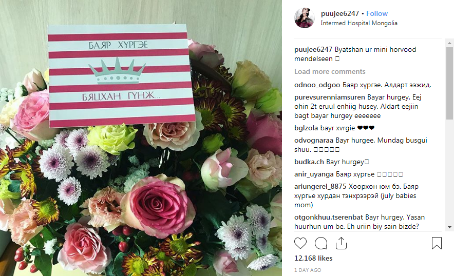
Task: Open the 1 day ago timestamp
Action: click(308, 270)
